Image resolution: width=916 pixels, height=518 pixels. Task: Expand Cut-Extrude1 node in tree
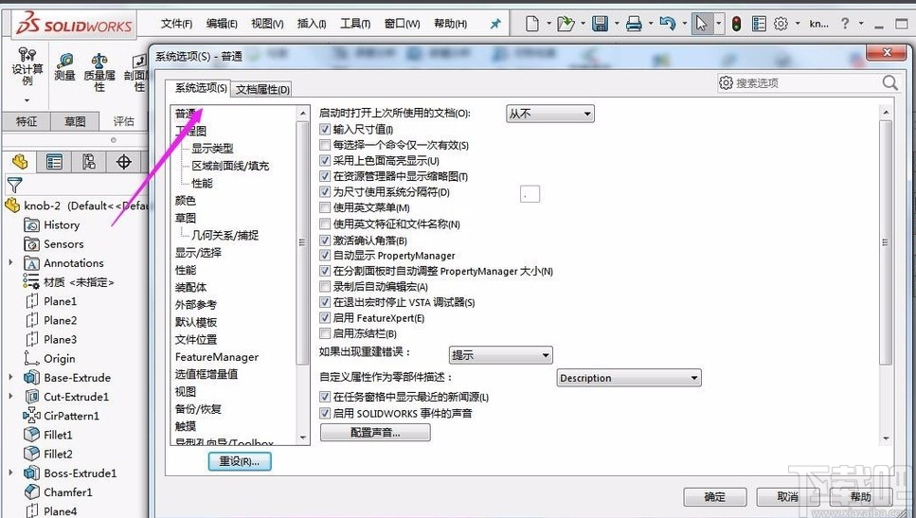click(x=10, y=397)
